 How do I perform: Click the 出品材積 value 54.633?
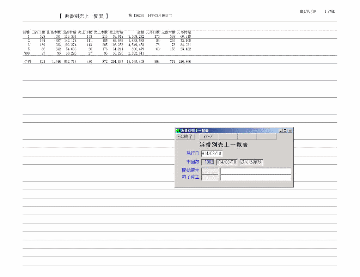click(71, 49)
